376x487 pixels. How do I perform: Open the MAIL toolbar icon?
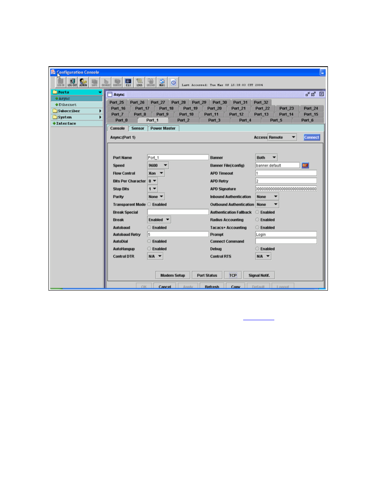[162, 82]
